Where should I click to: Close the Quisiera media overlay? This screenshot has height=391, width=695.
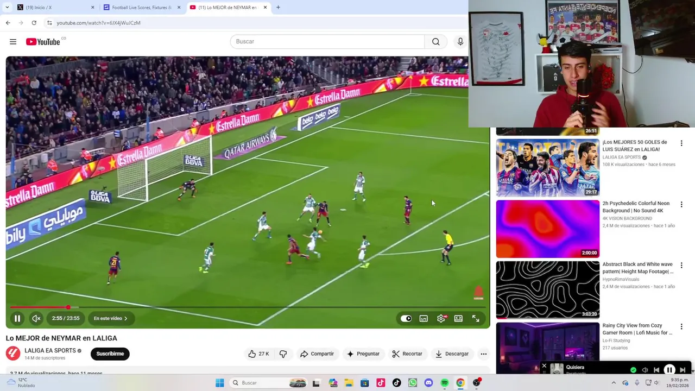pos(544,366)
